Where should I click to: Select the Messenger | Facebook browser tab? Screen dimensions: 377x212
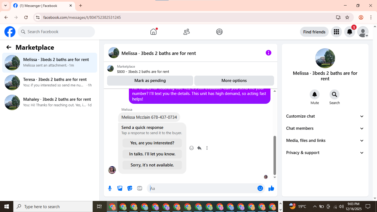click(x=43, y=6)
